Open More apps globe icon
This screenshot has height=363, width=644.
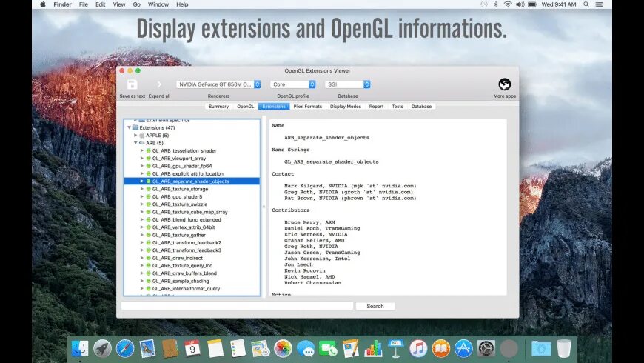coord(504,84)
